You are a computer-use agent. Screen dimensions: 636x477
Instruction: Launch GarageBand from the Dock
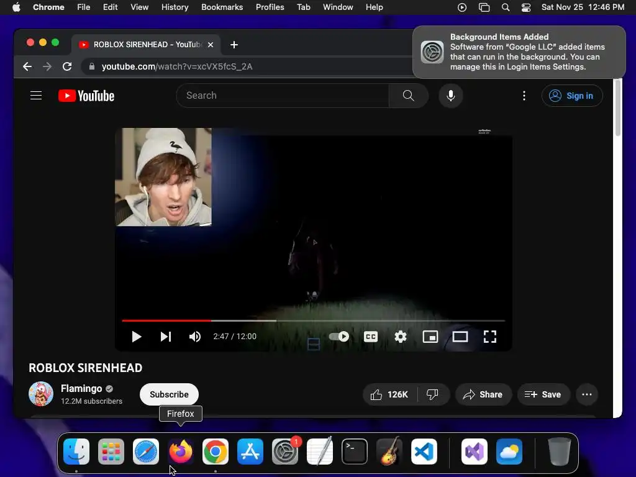[389, 452]
